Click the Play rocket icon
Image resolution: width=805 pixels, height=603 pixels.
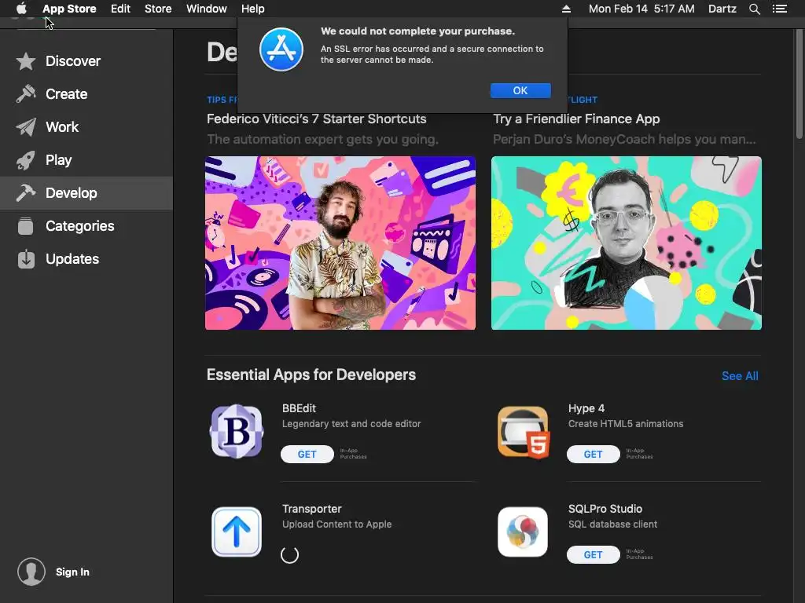point(26,160)
